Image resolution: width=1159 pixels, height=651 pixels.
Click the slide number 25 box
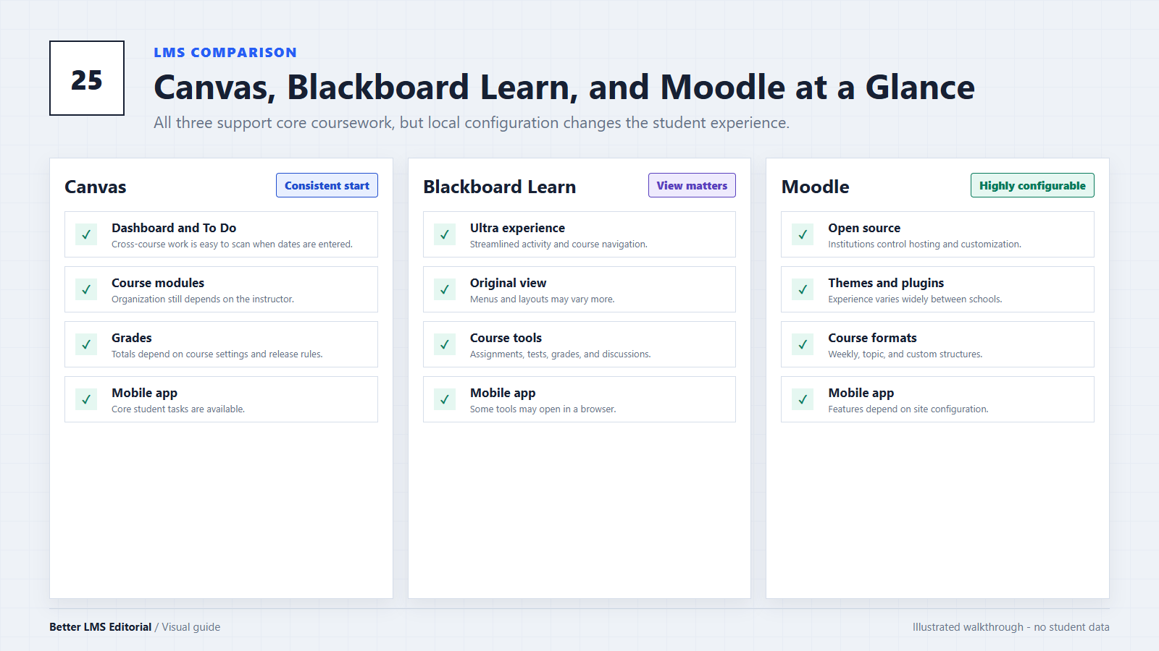click(x=87, y=78)
